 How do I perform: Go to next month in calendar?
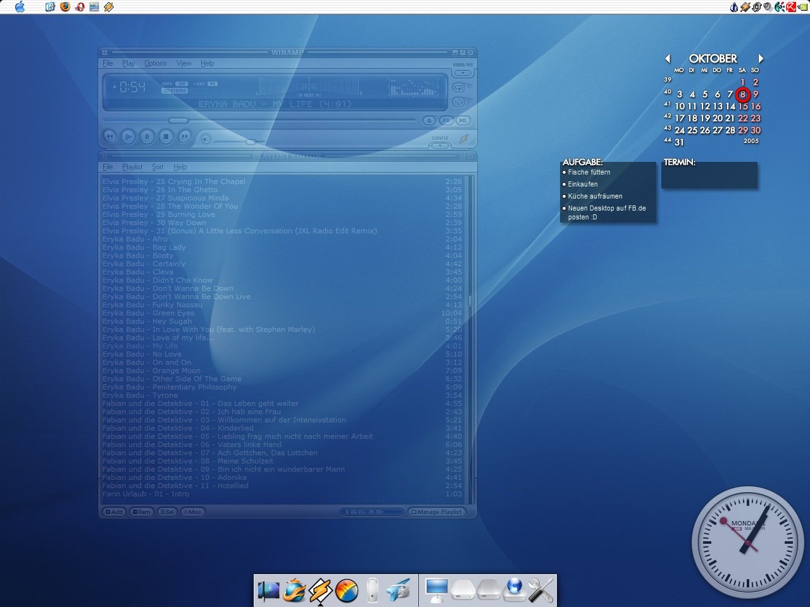pyautogui.click(x=761, y=58)
